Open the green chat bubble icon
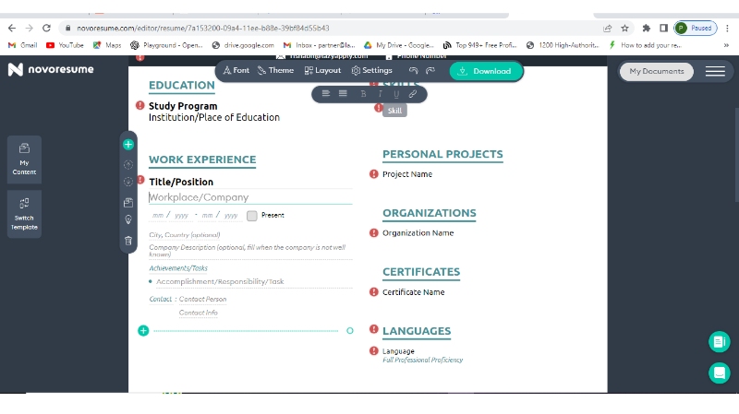 click(x=719, y=373)
